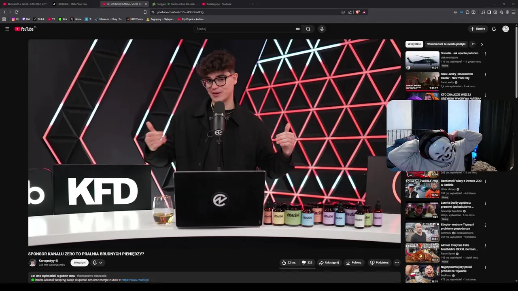Open the Etiopia wojna w Tigraju thumbnail
The width and height of the screenshot is (518, 291).
[422, 232]
